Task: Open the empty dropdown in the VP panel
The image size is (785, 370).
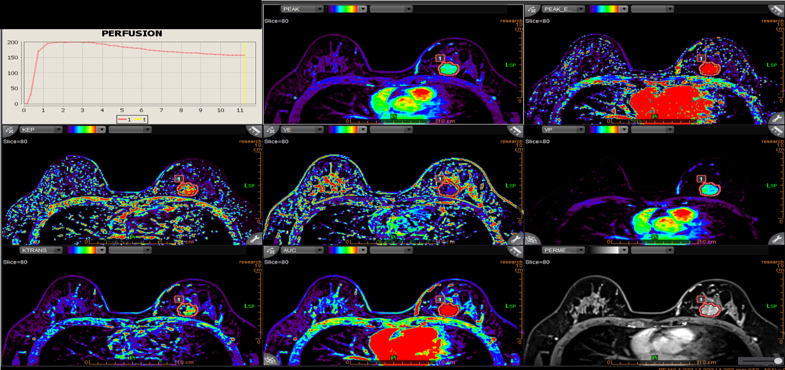Action: (652, 130)
